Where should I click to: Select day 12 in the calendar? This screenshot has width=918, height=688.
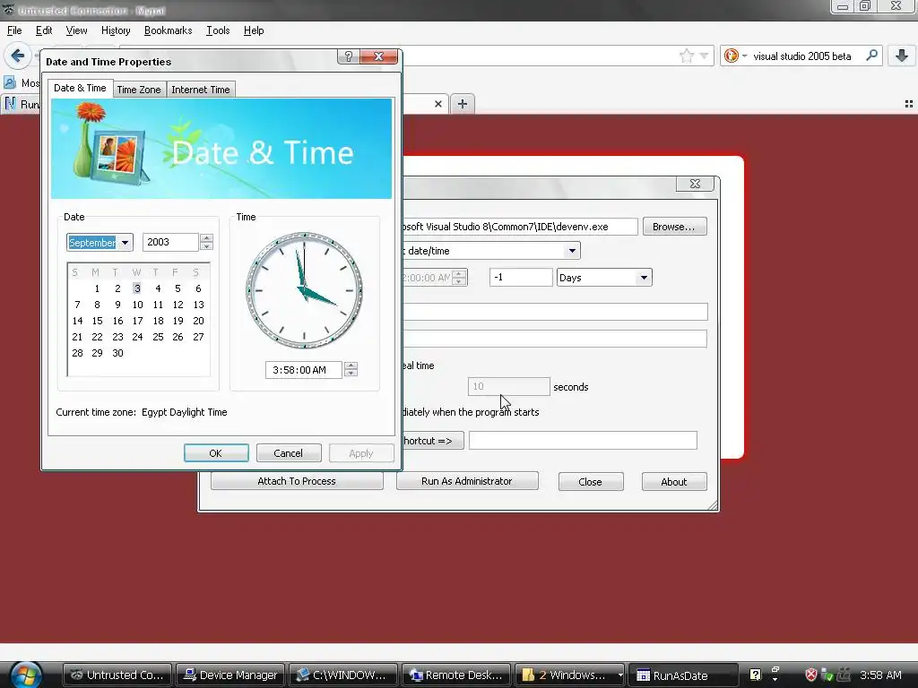tap(178, 305)
